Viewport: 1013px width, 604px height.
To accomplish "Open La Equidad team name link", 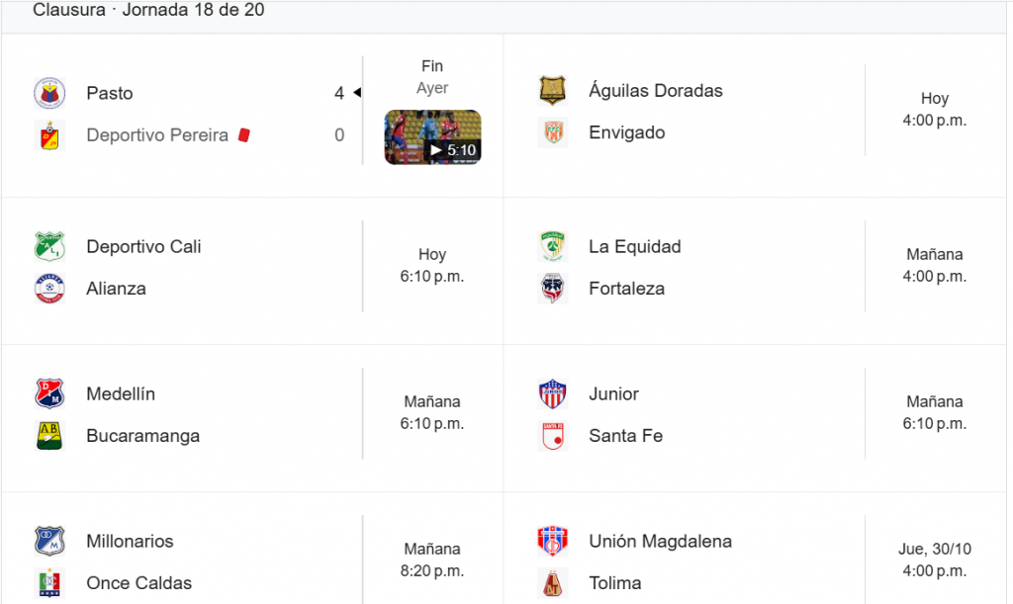I will pos(634,246).
